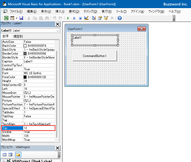
Task: Click the Find binoculars icon
Action: coord(47,18)
